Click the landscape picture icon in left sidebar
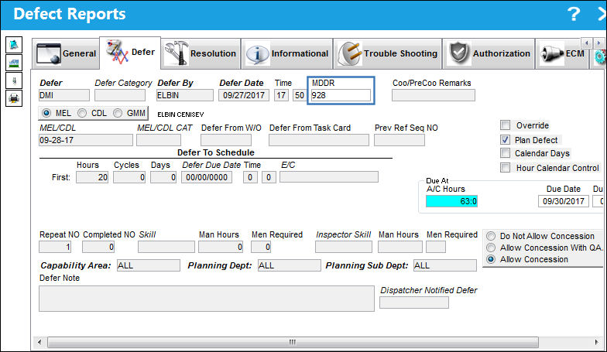Screen dimensions: 607x352 (14, 63)
